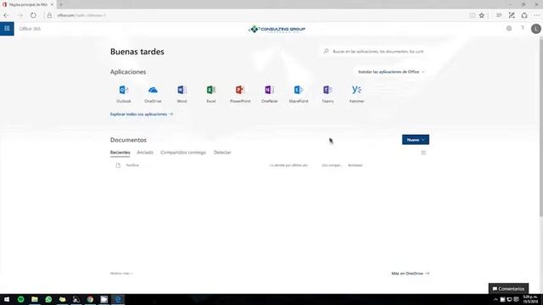
Task: Open the browser favorites hub
Action: tap(499, 15)
